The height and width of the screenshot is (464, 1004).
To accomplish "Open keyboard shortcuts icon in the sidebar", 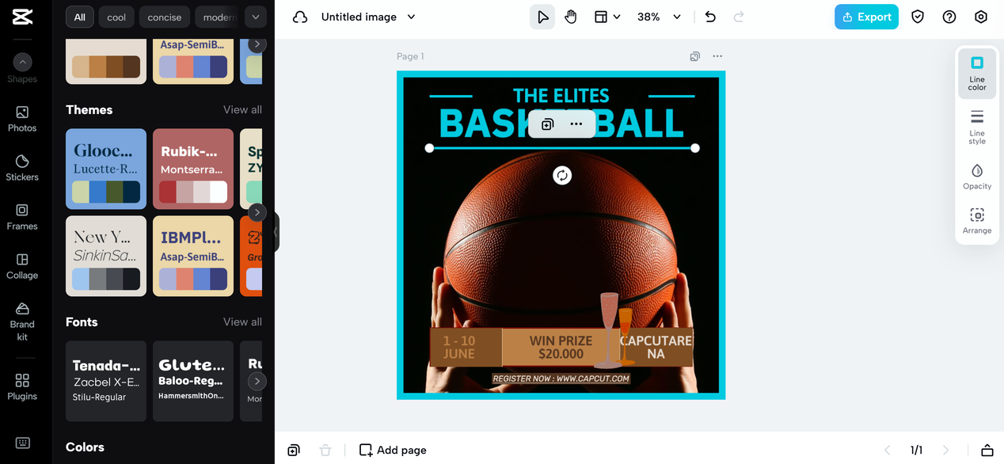I will [x=22, y=443].
